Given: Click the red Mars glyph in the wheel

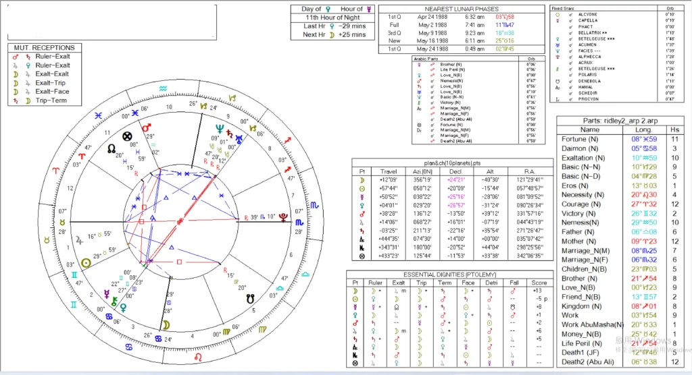Looking at the screenshot, I should (146, 127).
